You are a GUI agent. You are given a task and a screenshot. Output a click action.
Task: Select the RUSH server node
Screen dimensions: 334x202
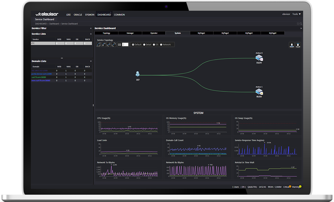[259, 92]
